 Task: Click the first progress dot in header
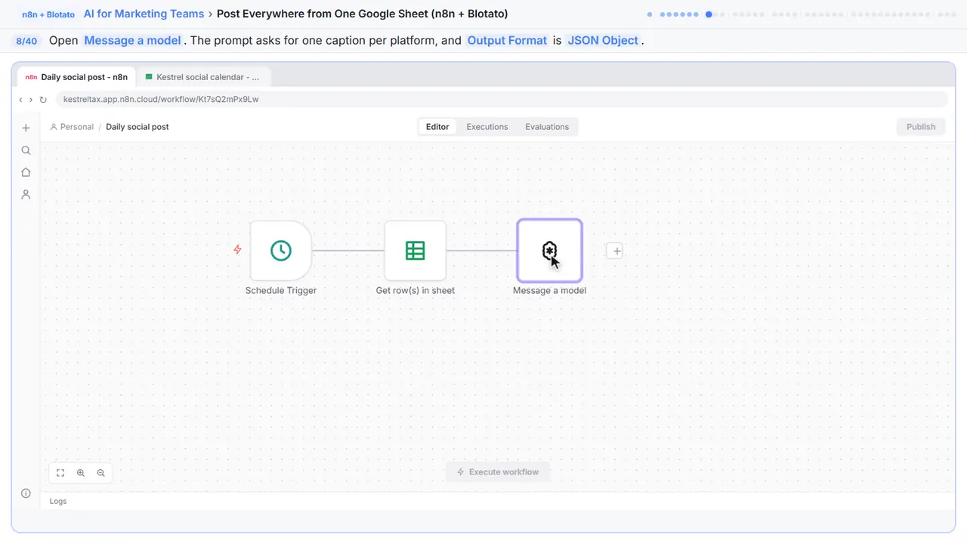[x=650, y=14]
